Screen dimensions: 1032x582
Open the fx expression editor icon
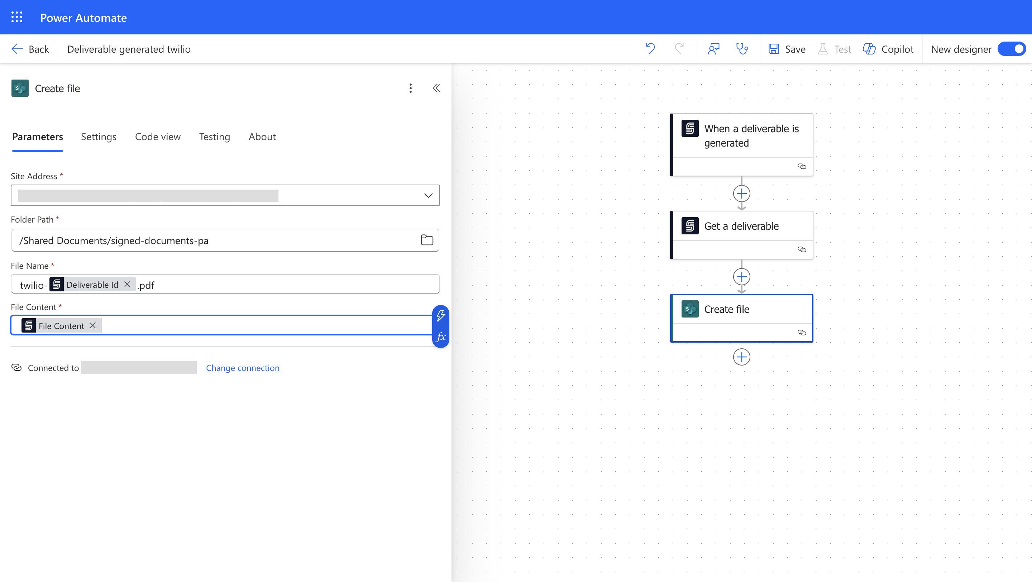(441, 337)
